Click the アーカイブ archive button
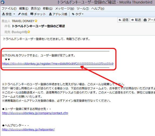The width and height of the screenshot is (155, 136). 149,20
